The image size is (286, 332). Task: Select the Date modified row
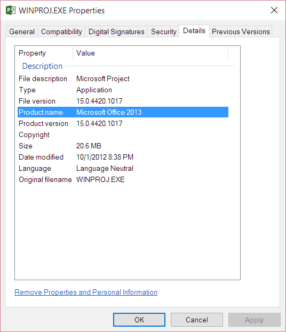tap(123, 157)
